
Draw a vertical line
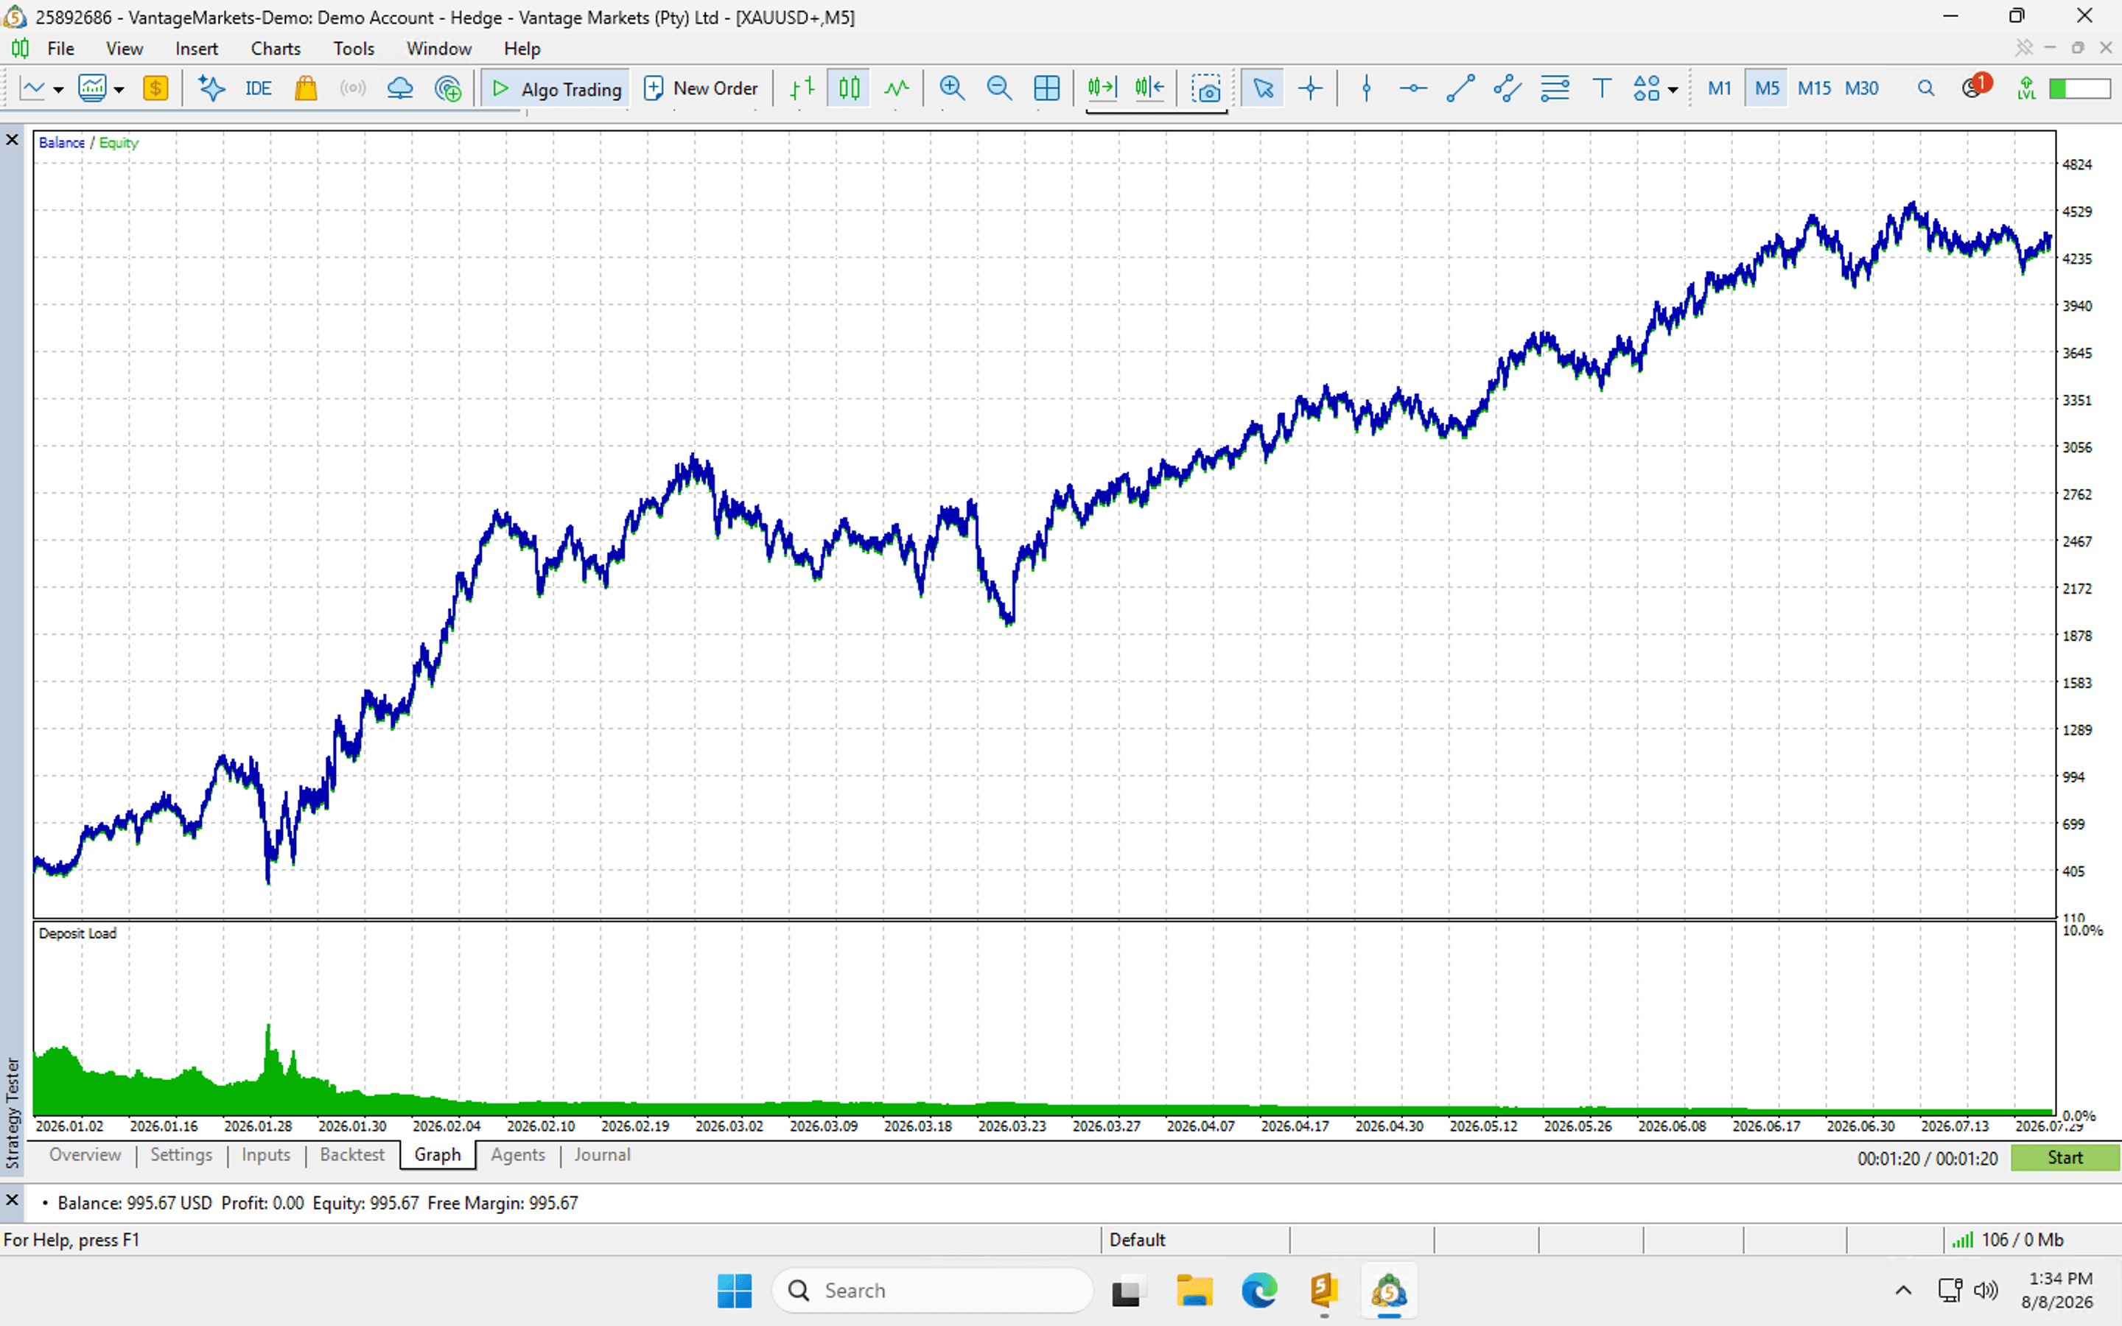coord(1366,88)
